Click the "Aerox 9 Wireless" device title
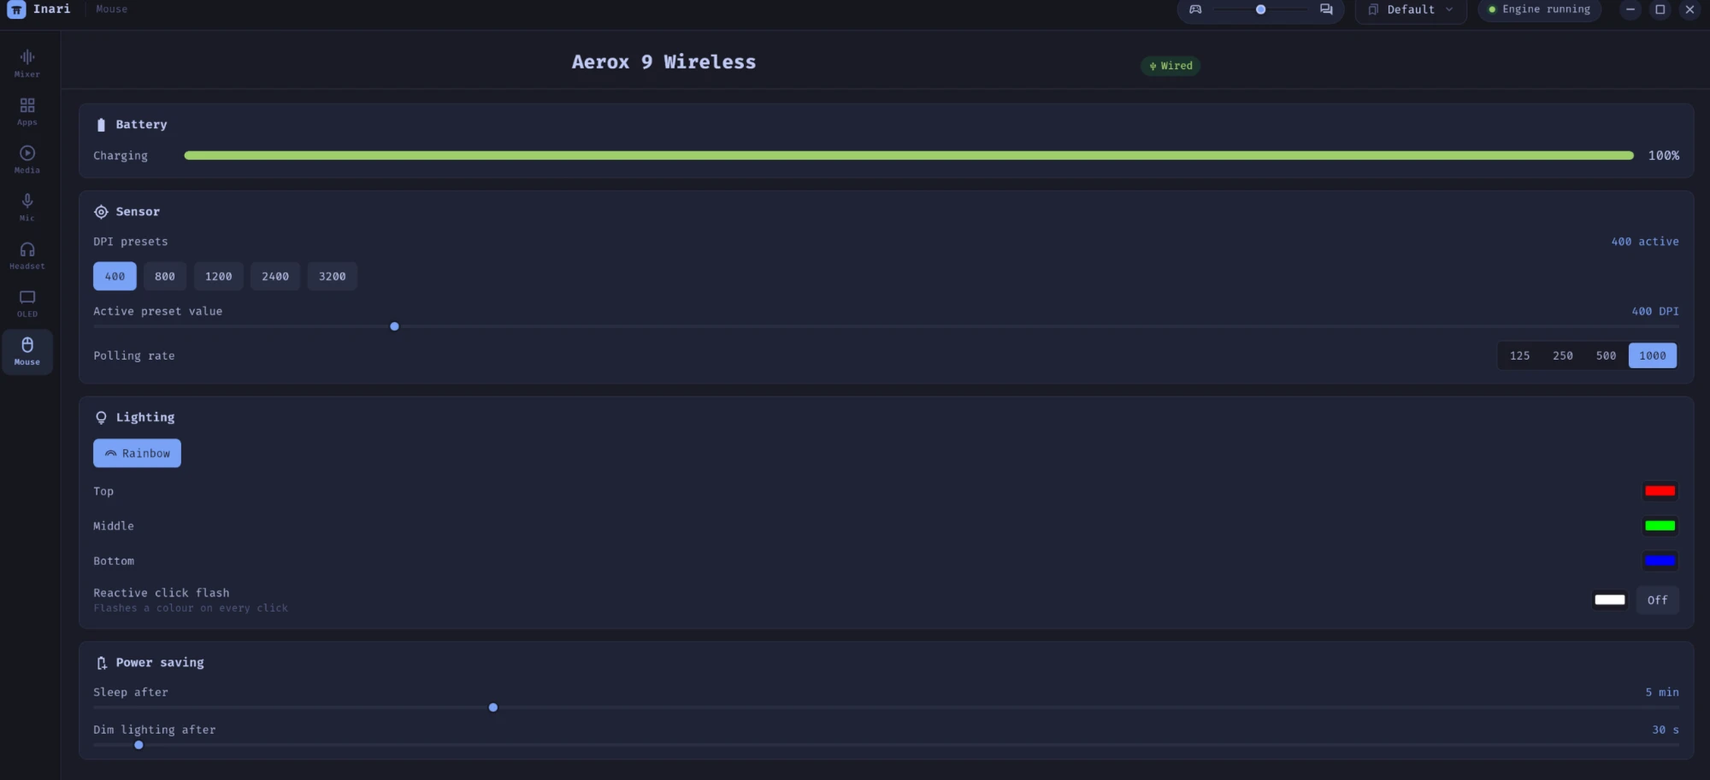The width and height of the screenshot is (1710, 780). pyautogui.click(x=663, y=62)
